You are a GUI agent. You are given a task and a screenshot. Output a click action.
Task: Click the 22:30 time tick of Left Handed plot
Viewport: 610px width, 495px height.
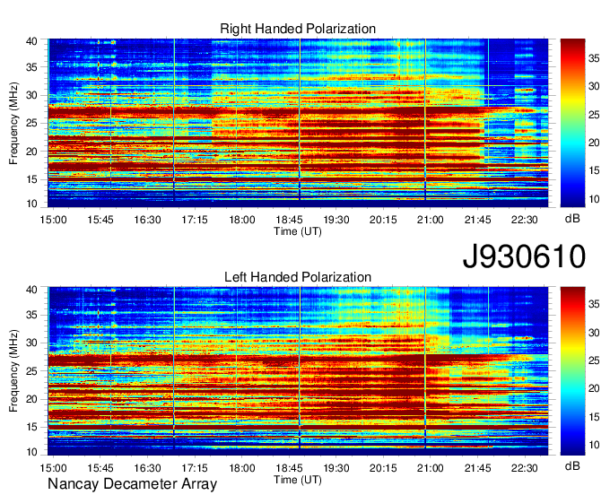[525, 468]
